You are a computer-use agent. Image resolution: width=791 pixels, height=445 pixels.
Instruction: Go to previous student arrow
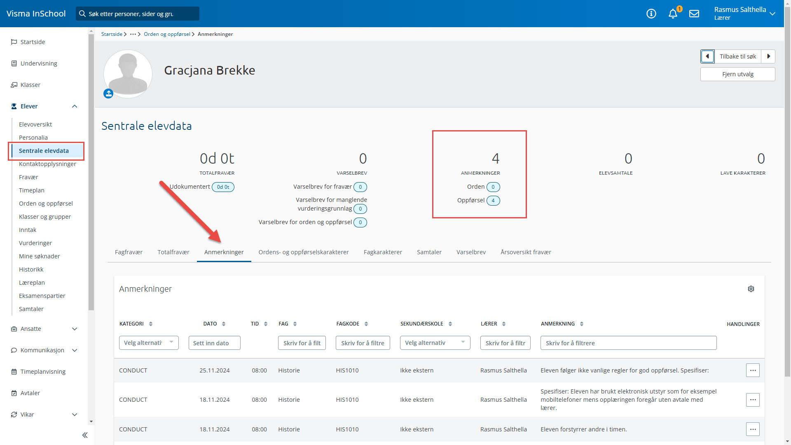click(707, 56)
